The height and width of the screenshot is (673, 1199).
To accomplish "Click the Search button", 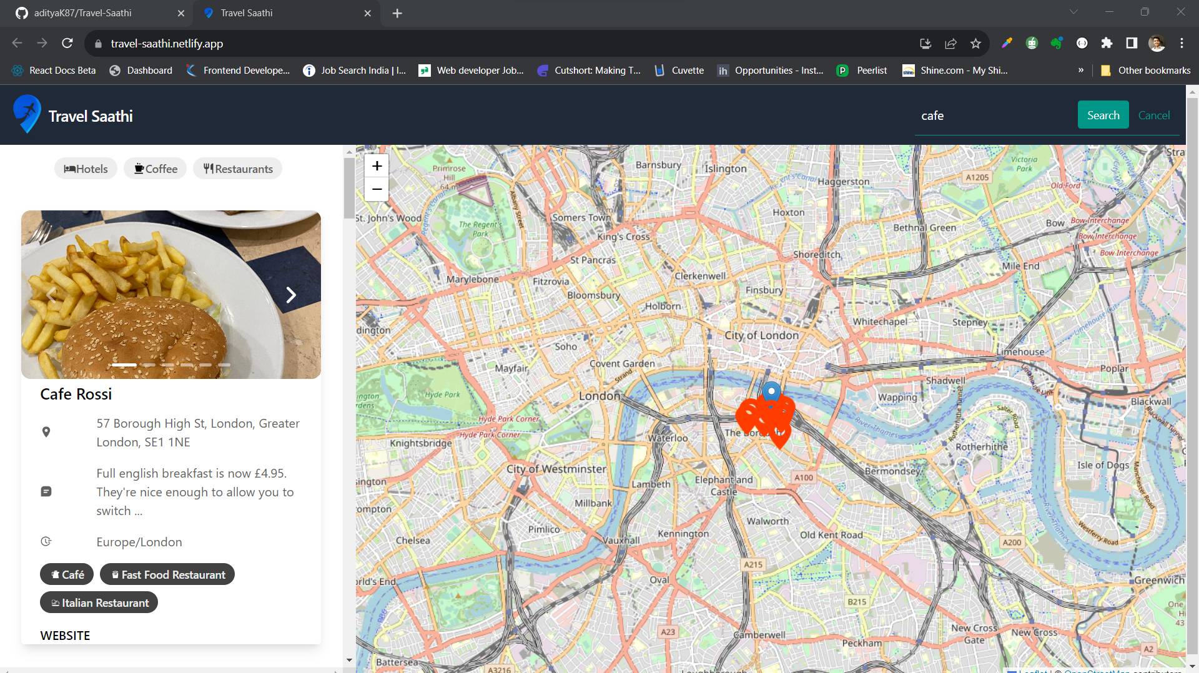I will (x=1103, y=115).
